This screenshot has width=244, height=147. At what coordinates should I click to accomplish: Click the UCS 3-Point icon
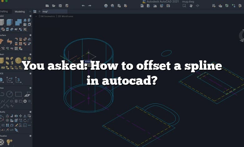pos(18,80)
